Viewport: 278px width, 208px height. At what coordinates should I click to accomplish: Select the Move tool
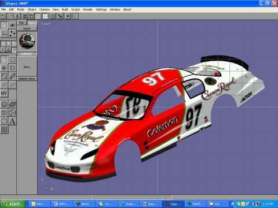pos(4,68)
